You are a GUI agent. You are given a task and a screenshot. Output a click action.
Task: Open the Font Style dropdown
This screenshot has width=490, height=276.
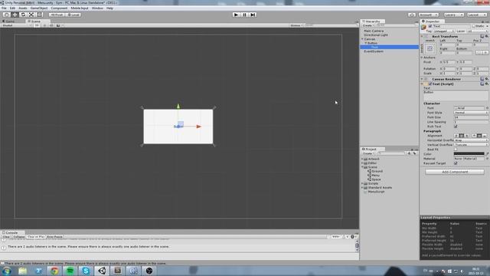point(471,113)
